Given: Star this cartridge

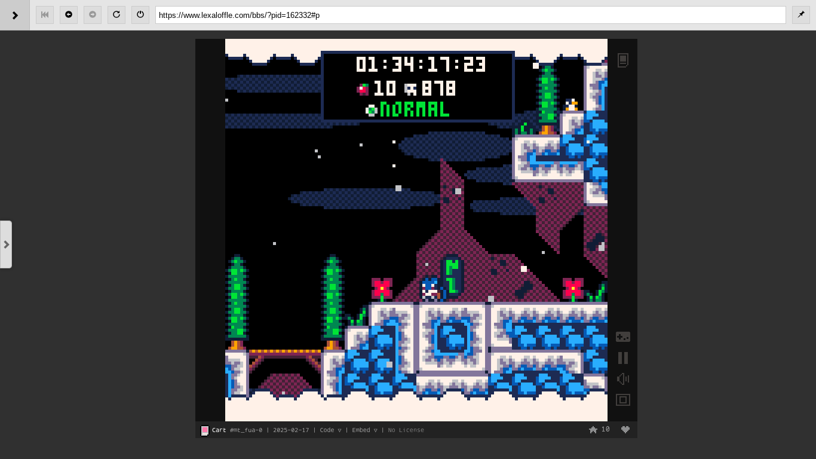Looking at the screenshot, I should click(593, 430).
